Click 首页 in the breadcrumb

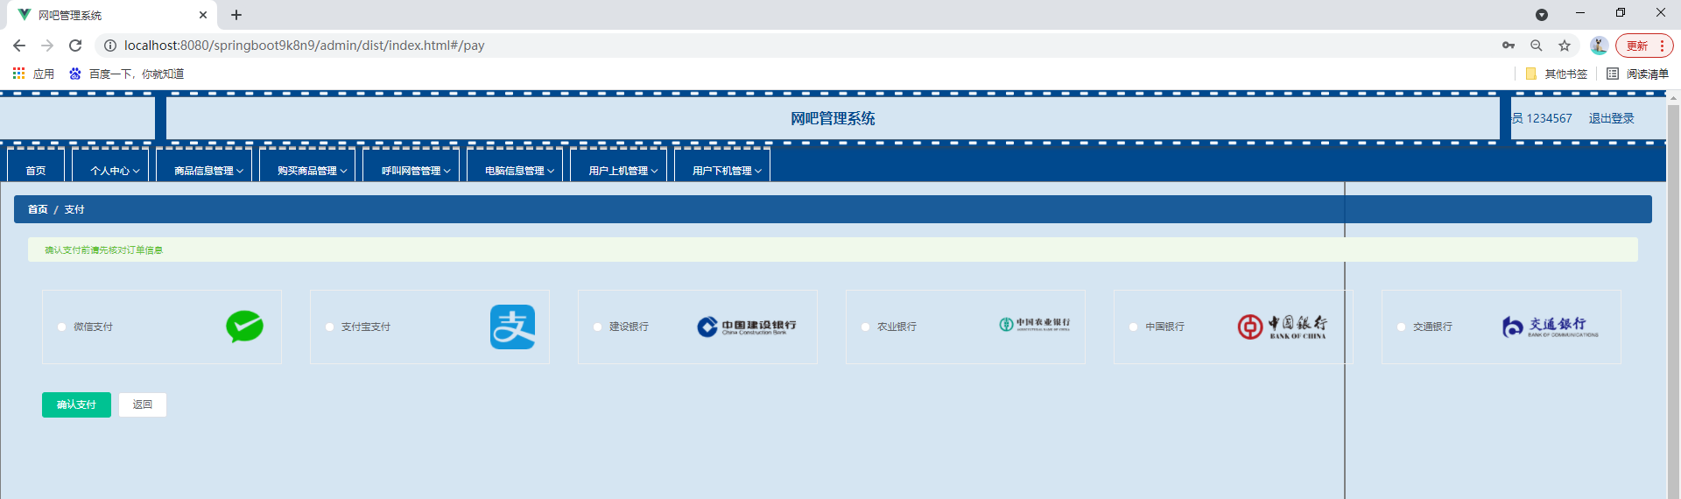(x=38, y=209)
